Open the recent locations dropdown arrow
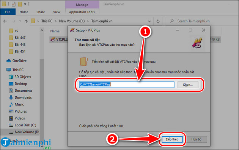The height and width of the screenshot is (150, 239). pyautogui.click(x=20, y=21)
